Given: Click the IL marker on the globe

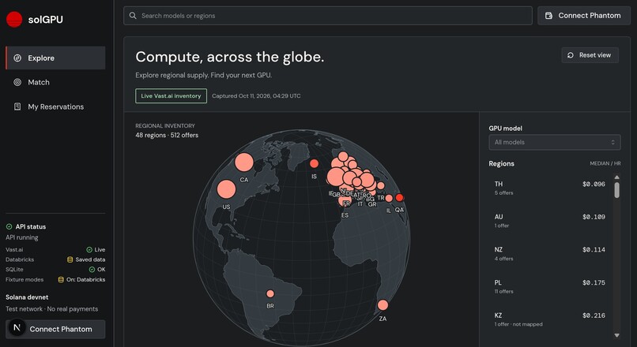Looking at the screenshot, I should click(x=389, y=198).
